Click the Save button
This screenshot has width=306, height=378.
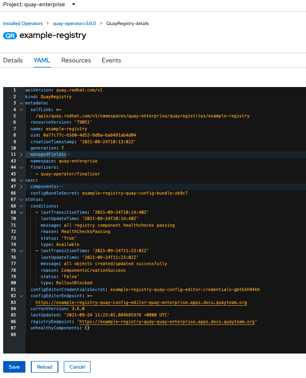pos(14,367)
